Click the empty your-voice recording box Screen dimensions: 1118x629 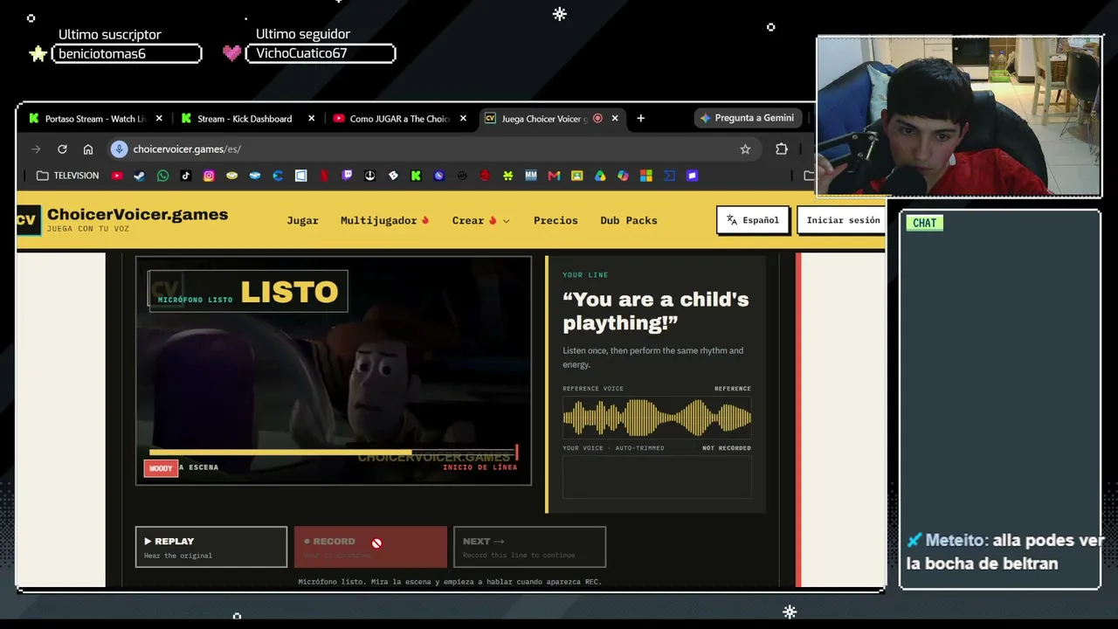point(657,477)
